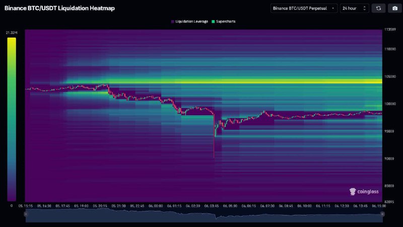The width and height of the screenshot is (403, 227).
Task: Click the 85000 price axis label
Action: coord(389,186)
